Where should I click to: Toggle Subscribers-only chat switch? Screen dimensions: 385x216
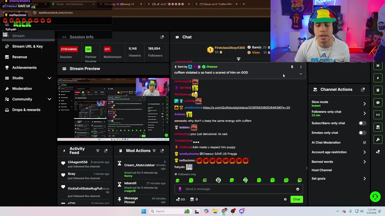point(362,123)
